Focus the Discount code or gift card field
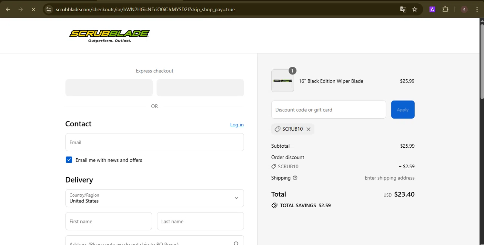This screenshot has width=484, height=245. [328, 110]
